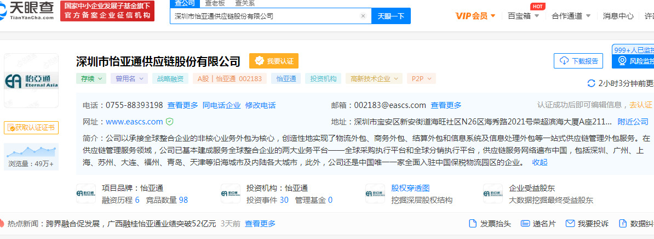Click the 融资历程 count 6

click(x=137, y=200)
